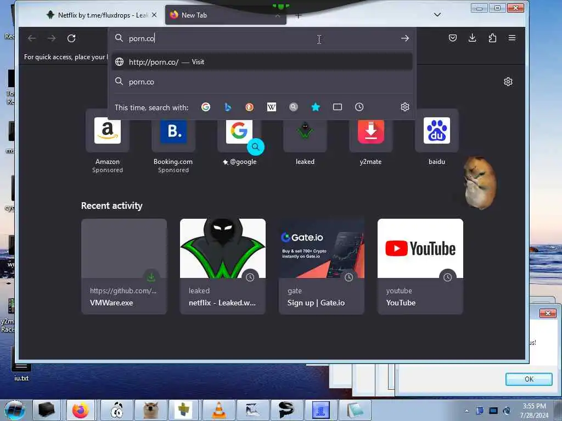Go forward with the forward arrow

pyautogui.click(x=52, y=38)
